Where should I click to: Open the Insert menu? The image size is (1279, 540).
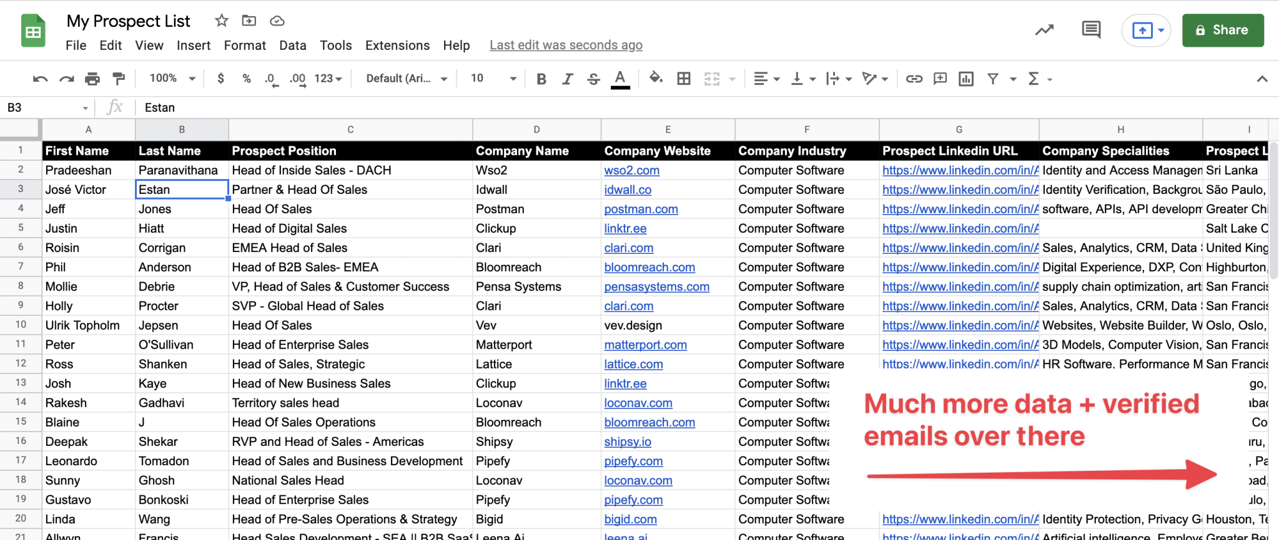click(194, 46)
